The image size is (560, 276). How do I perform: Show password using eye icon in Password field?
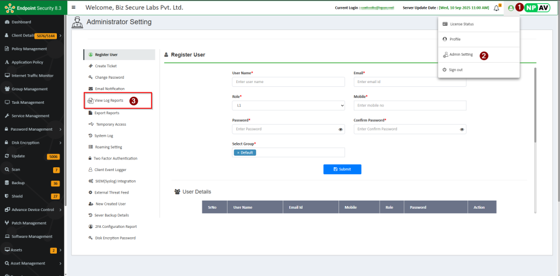[x=340, y=130]
